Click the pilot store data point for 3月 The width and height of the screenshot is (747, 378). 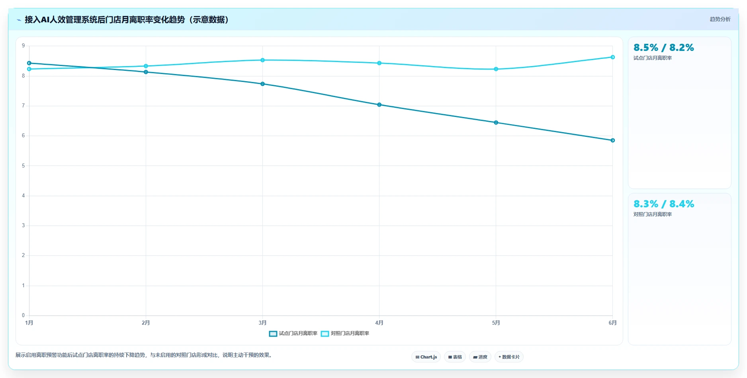[262, 84]
